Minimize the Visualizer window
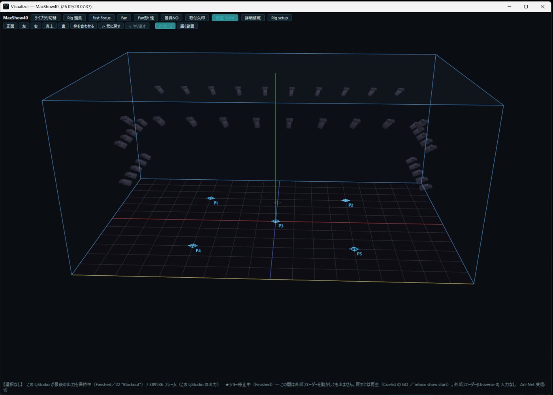 click(x=509, y=6)
